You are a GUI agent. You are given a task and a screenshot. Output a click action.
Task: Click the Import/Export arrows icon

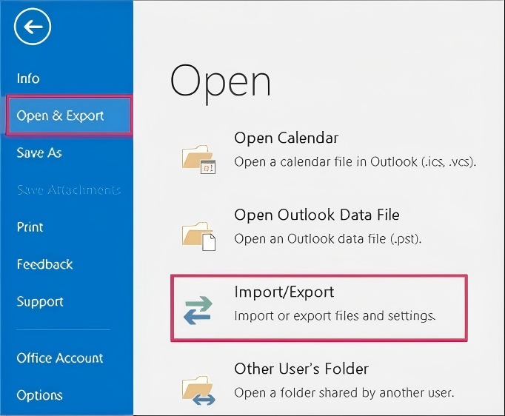pos(198,309)
